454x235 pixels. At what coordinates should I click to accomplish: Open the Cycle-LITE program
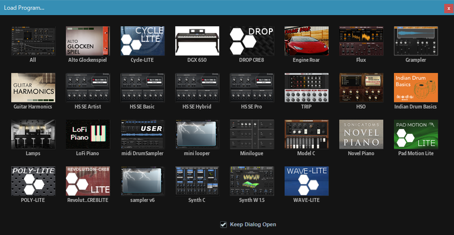(142, 41)
